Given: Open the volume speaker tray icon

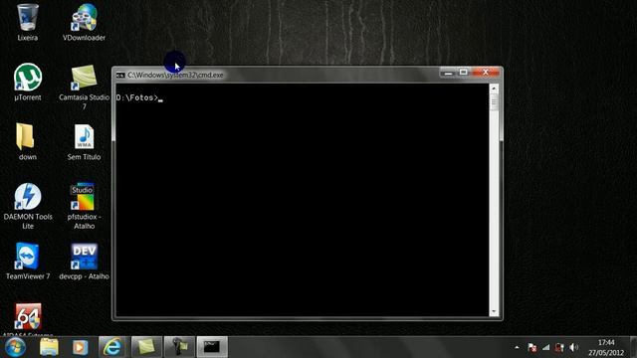Looking at the screenshot, I should tap(573, 347).
